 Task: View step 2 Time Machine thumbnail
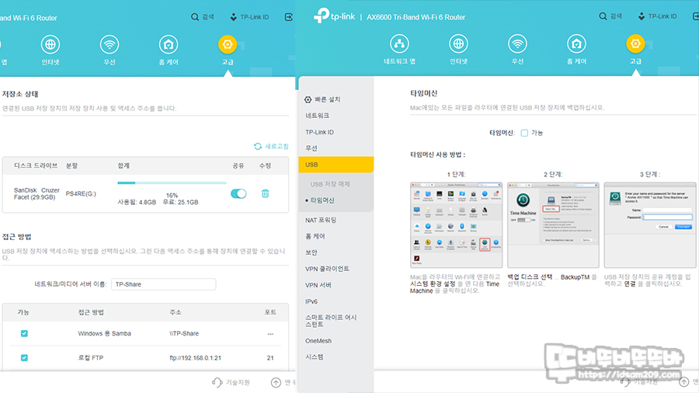click(553, 225)
